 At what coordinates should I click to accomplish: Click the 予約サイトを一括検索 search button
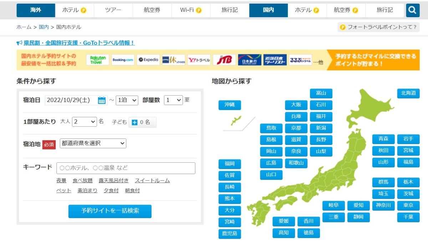[x=109, y=211]
